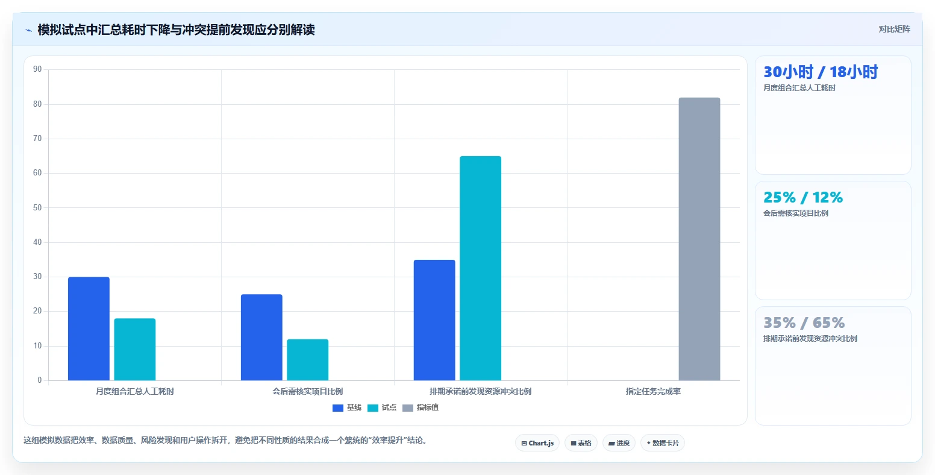Click the cyan pilot bar for 月度组合汇总人工耗时
Image resolution: width=935 pixels, height=475 pixels.
tap(135, 350)
